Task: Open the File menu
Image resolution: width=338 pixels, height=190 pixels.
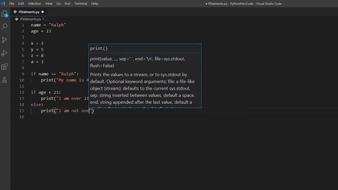Action: pos(12,4)
